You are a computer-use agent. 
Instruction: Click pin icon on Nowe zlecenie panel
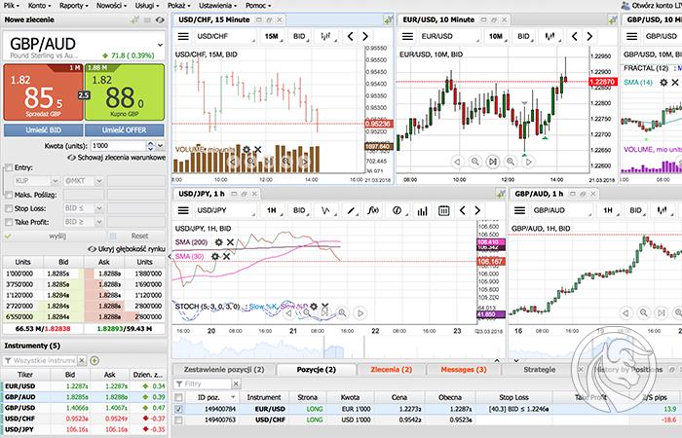(135, 20)
